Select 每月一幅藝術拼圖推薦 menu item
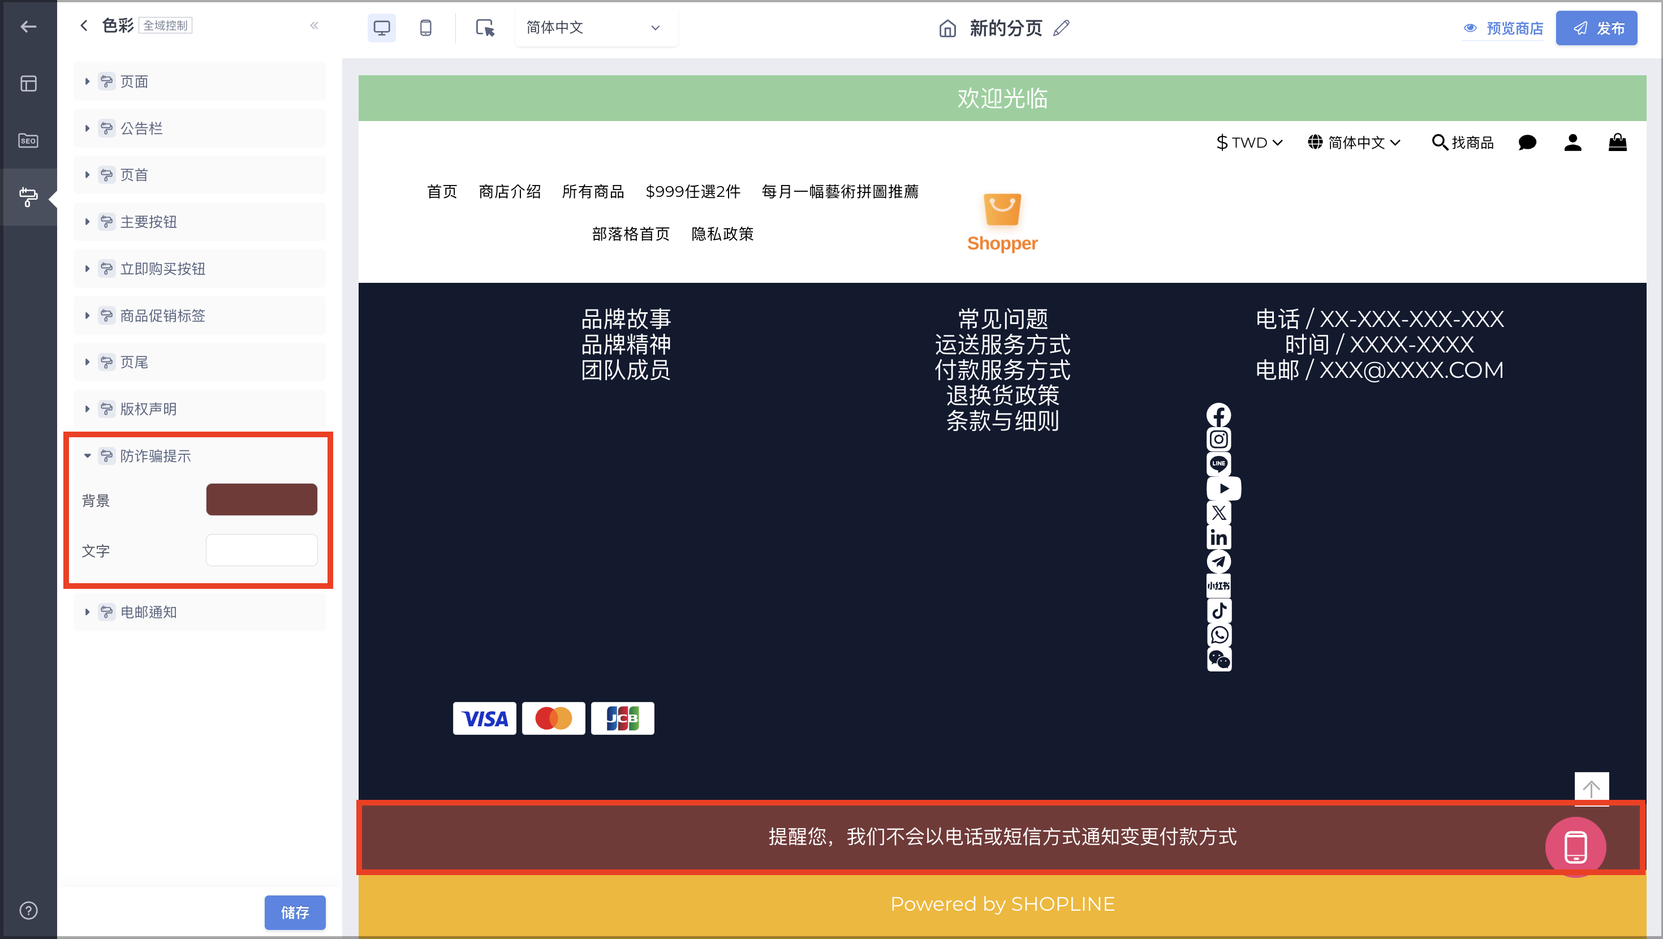This screenshot has height=939, width=1663. point(840,191)
